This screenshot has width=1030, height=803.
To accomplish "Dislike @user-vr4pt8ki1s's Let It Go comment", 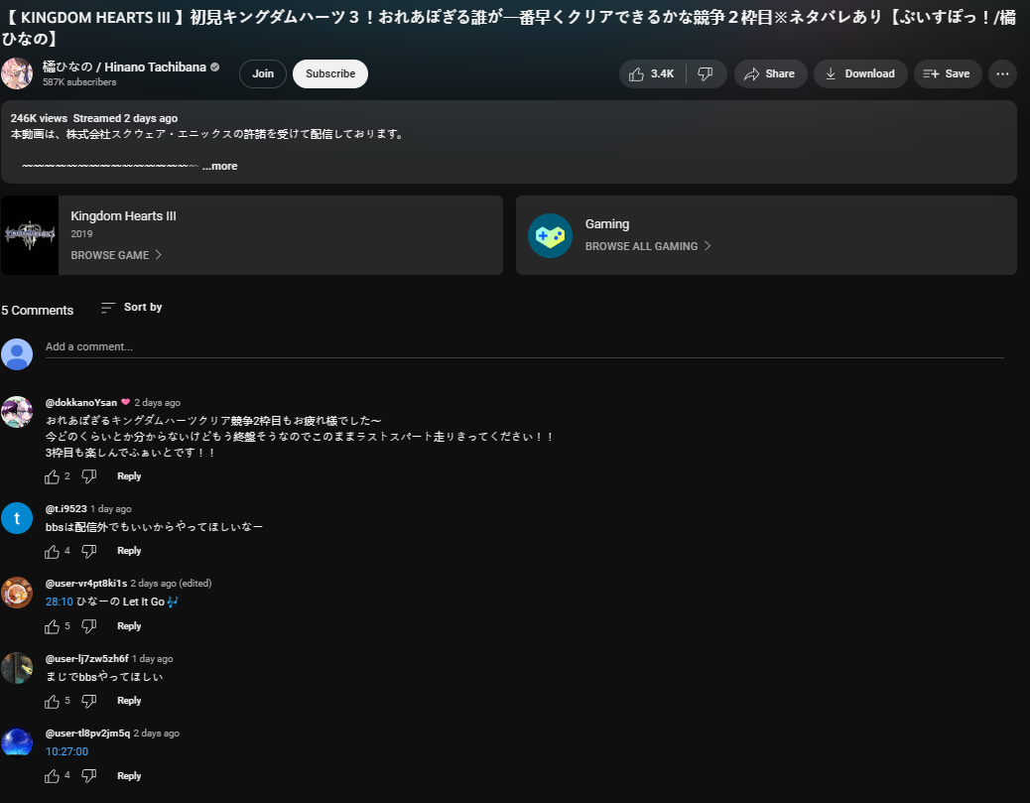I will tap(88, 626).
